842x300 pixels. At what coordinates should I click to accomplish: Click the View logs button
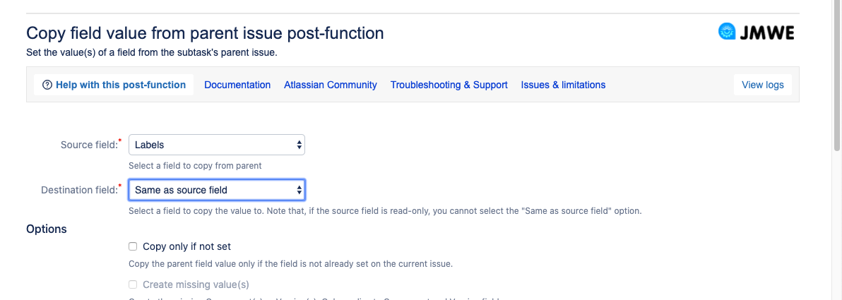click(x=762, y=85)
